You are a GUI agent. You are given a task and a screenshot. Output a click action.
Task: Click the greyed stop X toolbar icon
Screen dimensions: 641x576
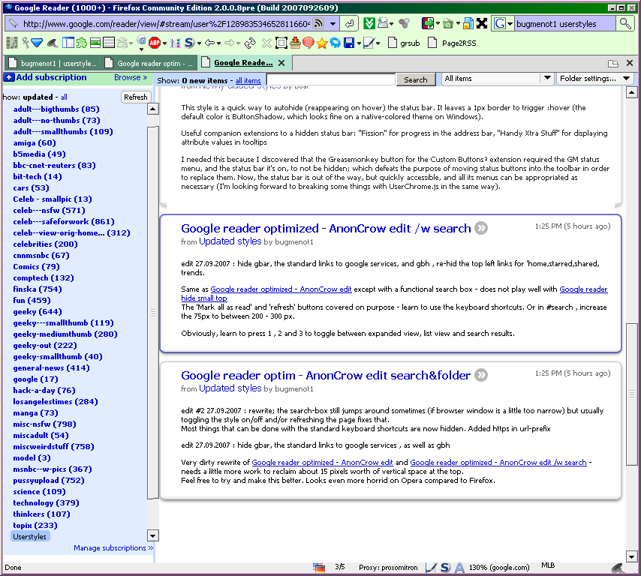(266, 43)
